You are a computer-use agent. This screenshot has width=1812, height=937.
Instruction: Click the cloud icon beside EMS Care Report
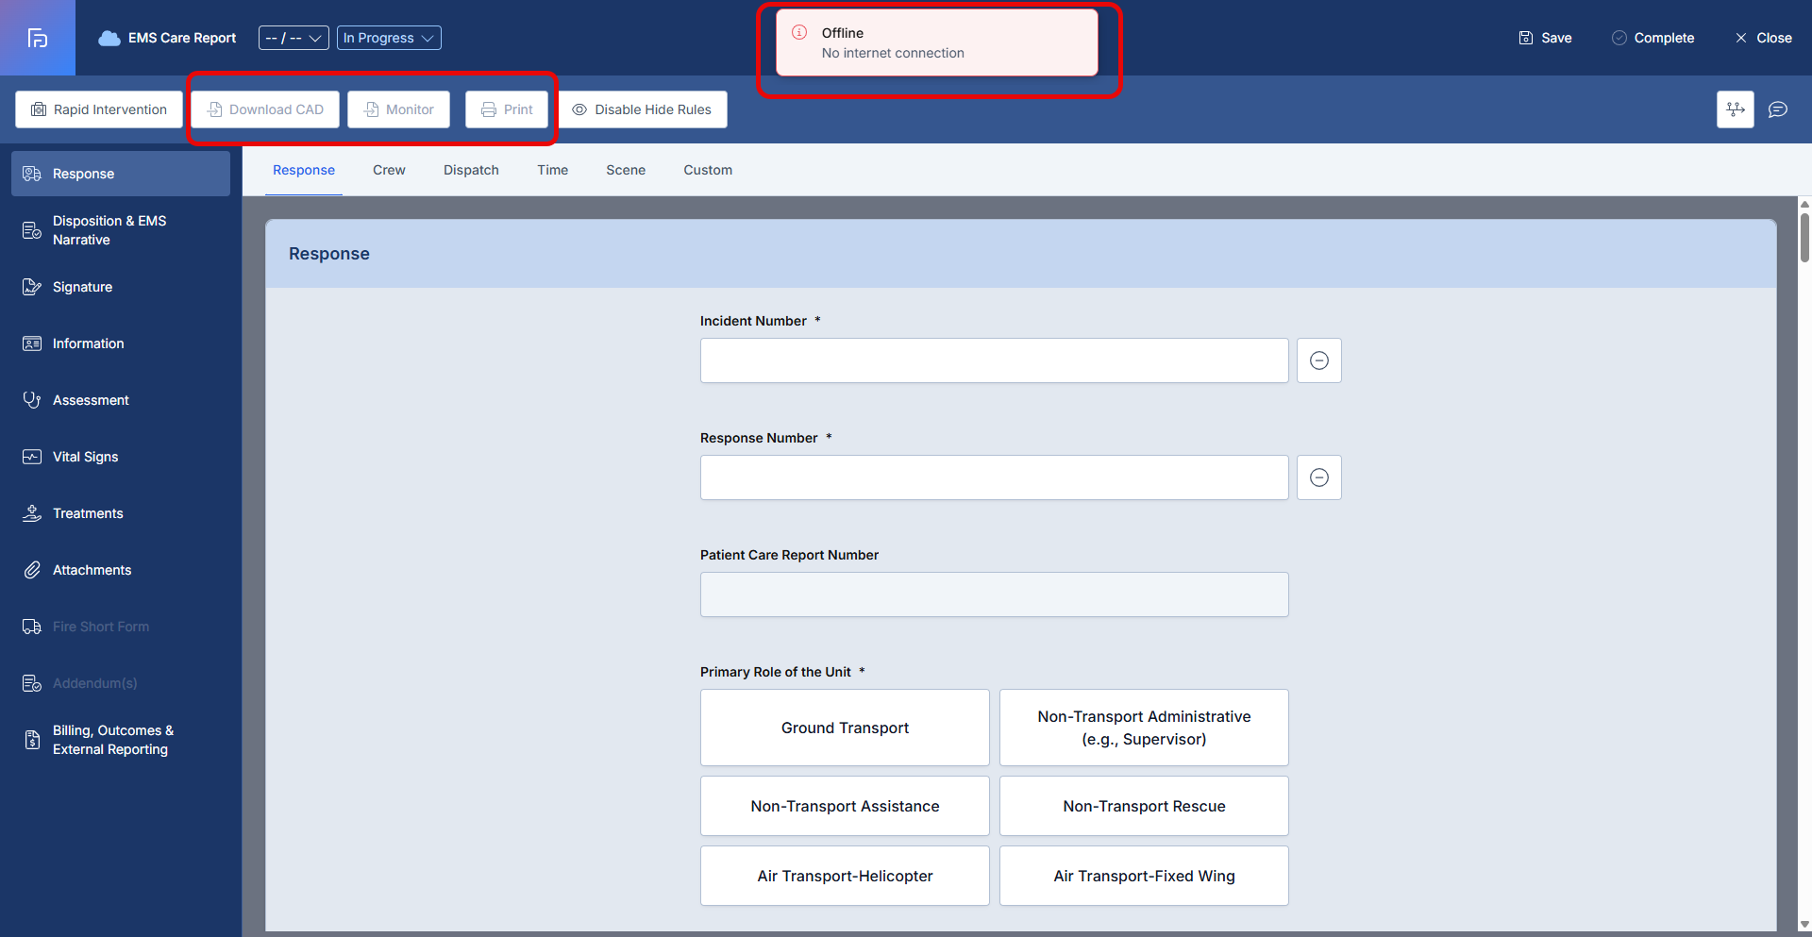tap(109, 38)
